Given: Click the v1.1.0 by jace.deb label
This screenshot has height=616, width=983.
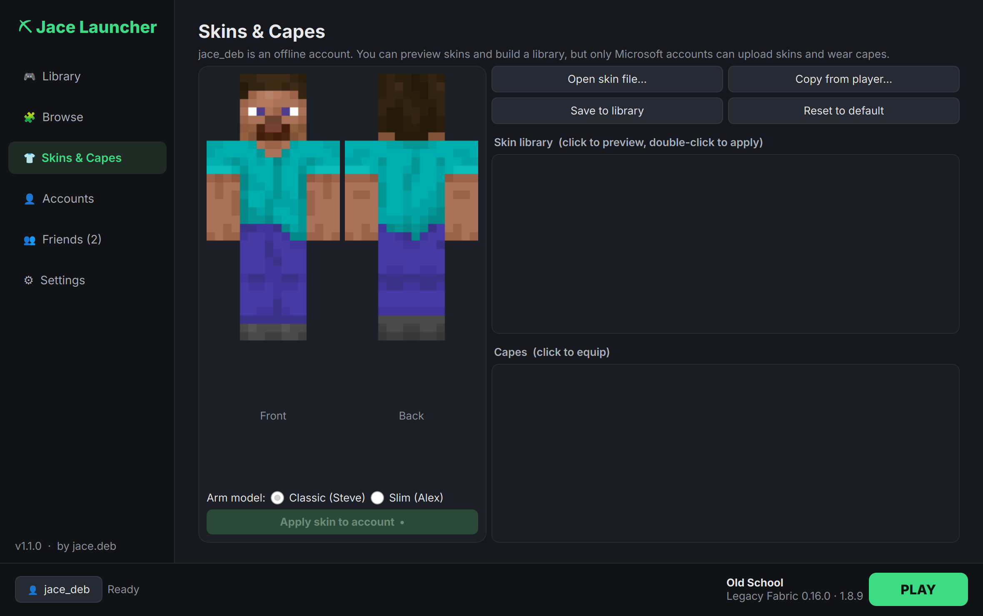Looking at the screenshot, I should 66,546.
